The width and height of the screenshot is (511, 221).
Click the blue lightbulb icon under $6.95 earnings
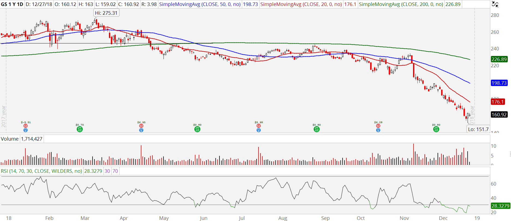tap(141, 130)
